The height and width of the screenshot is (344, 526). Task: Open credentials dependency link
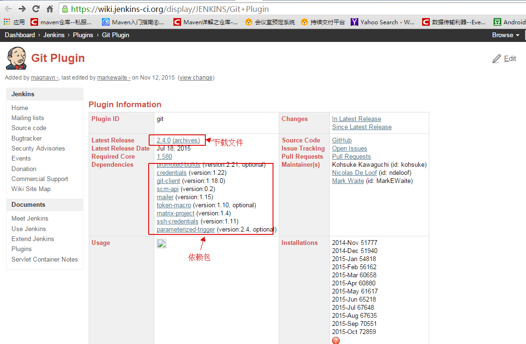[172, 173]
